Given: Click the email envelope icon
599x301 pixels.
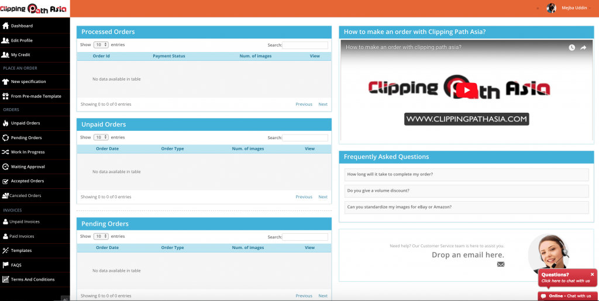Looking at the screenshot, I should 501,264.
